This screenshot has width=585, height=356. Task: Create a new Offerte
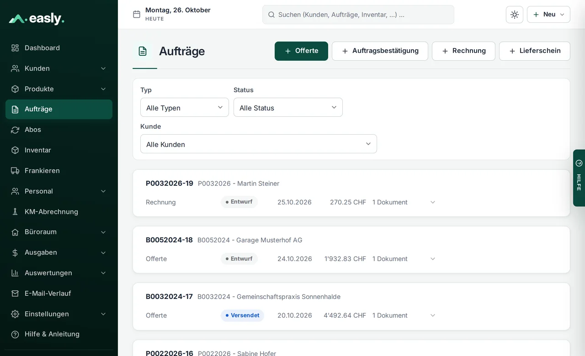tap(301, 51)
